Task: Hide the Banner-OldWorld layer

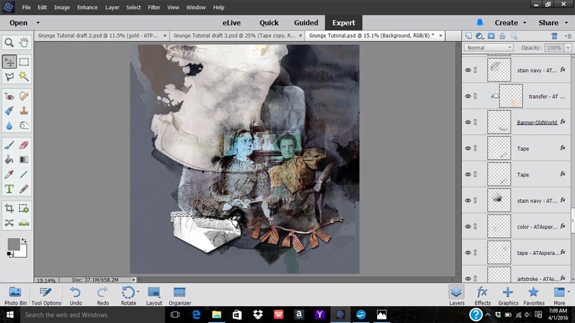Action: [x=468, y=122]
